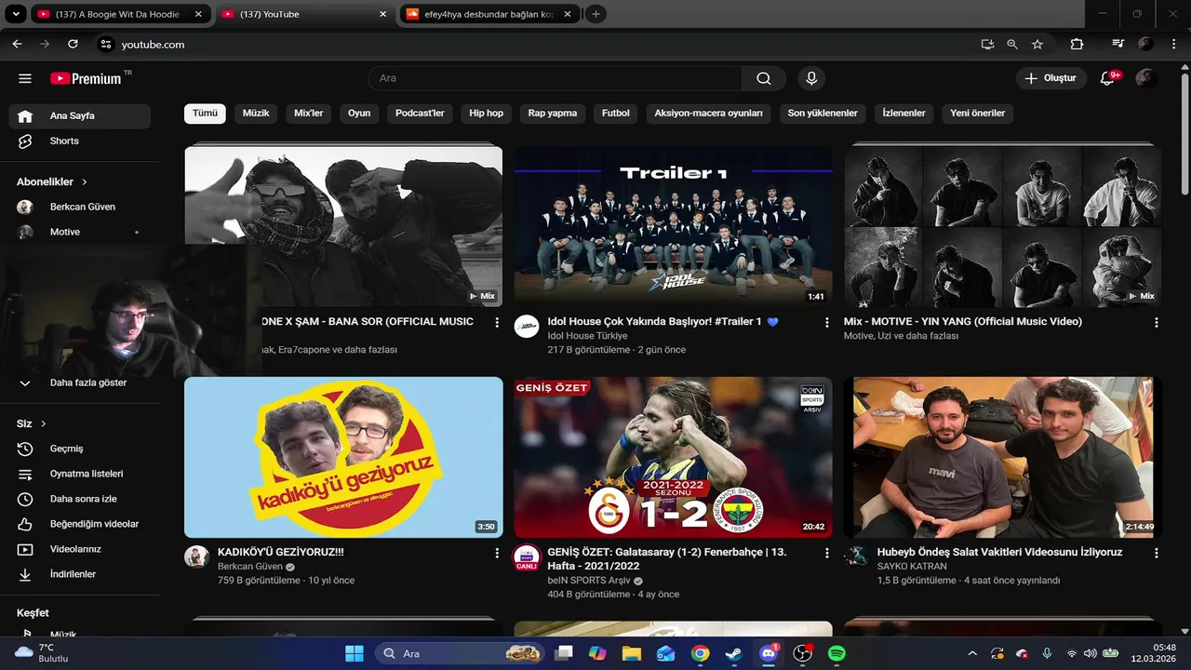Select the Hip hop filter chip
This screenshot has width=1191, height=670.
click(x=486, y=113)
